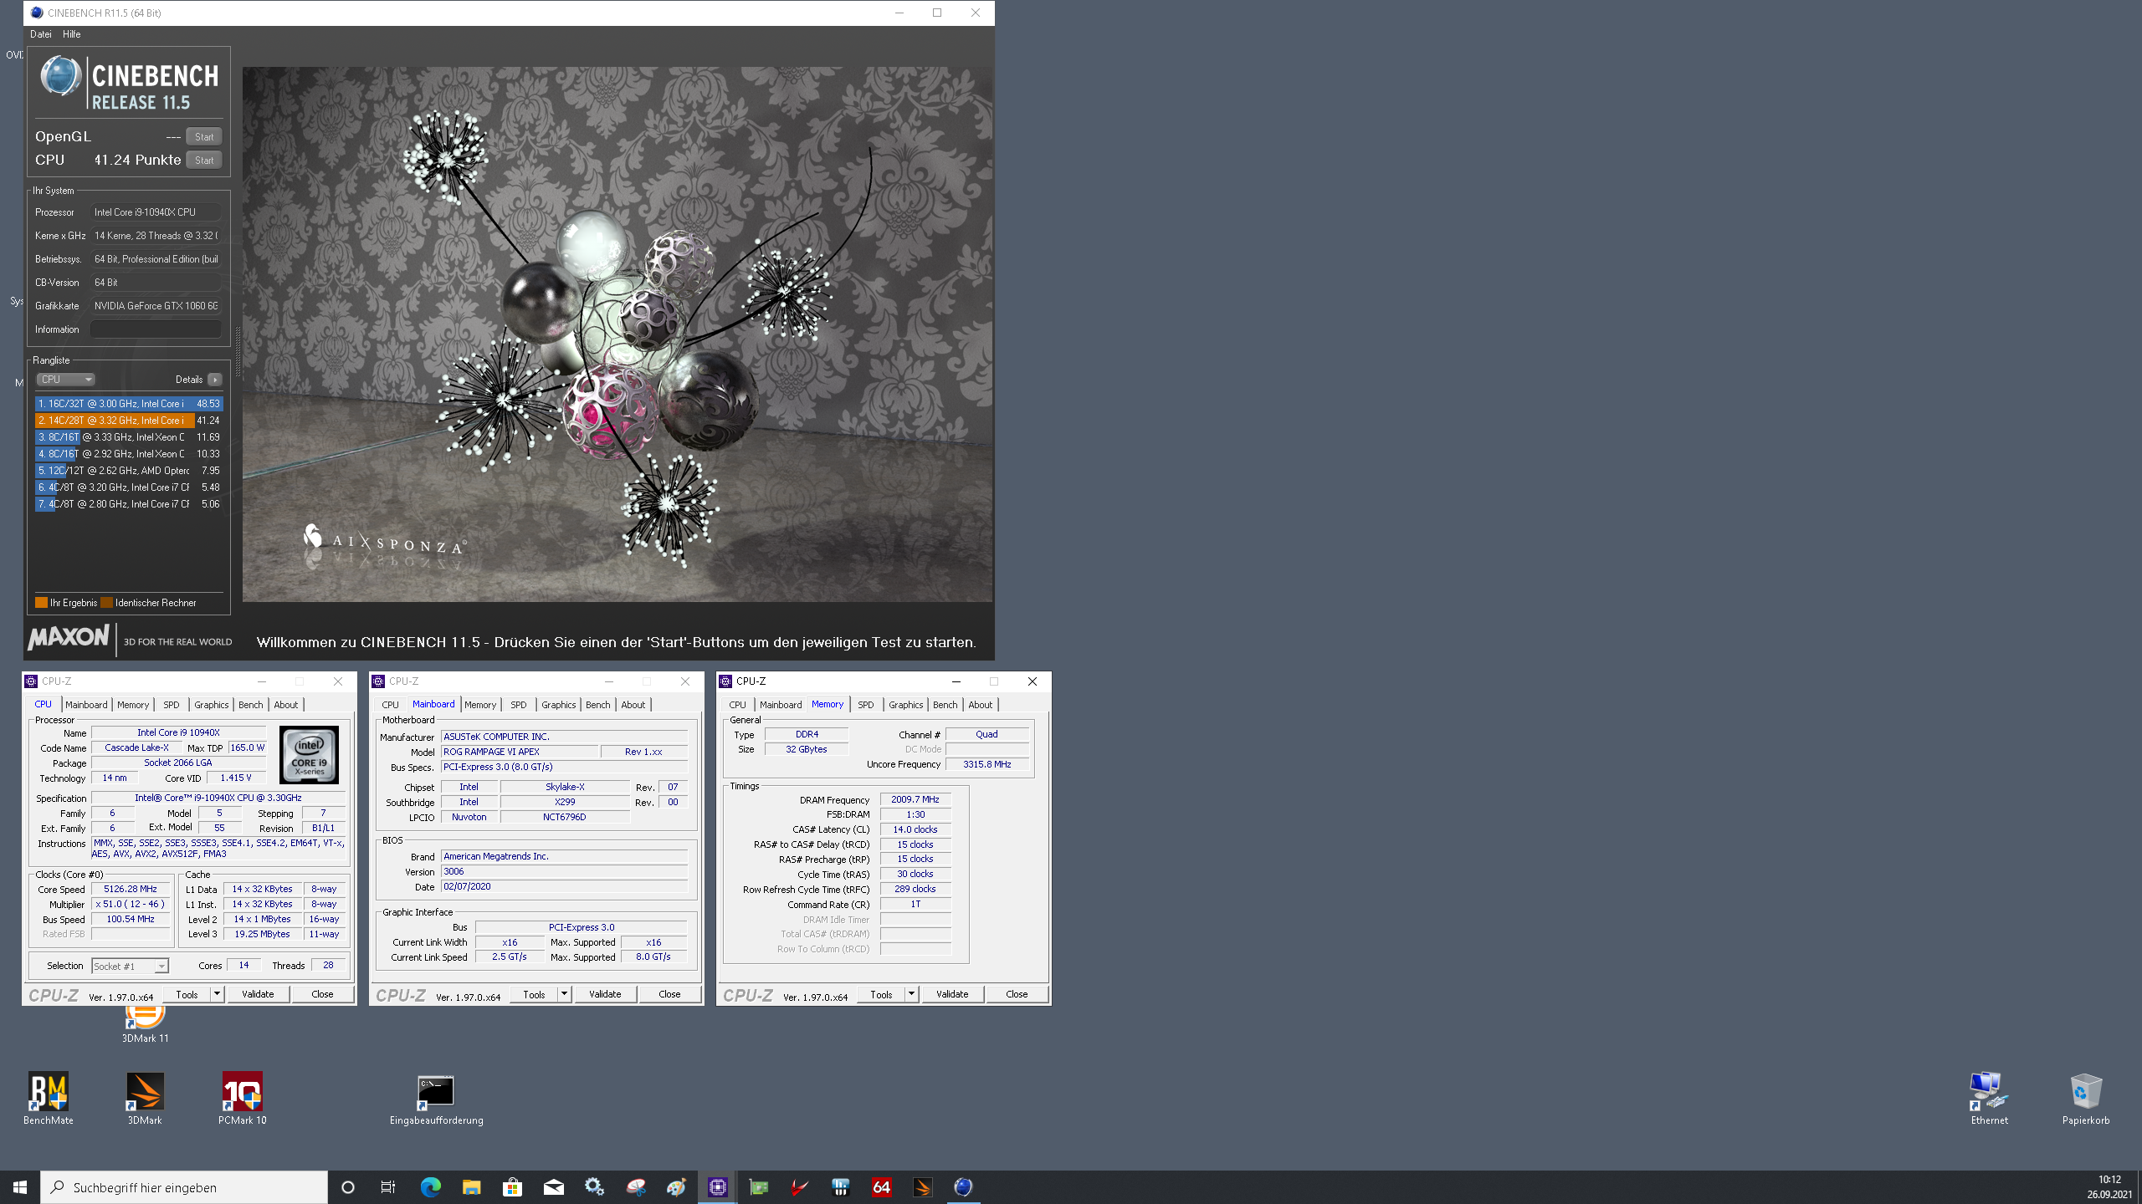
Task: Open GPU-Z graphics card taskbar icon
Action: click(758, 1187)
